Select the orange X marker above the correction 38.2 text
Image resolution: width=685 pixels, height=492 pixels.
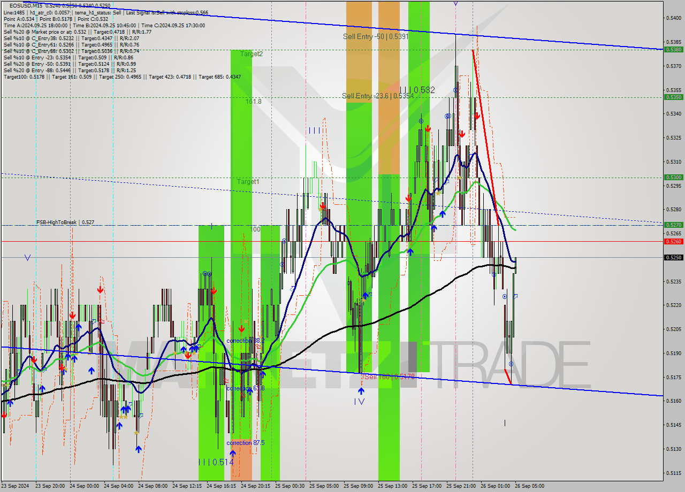245,321
